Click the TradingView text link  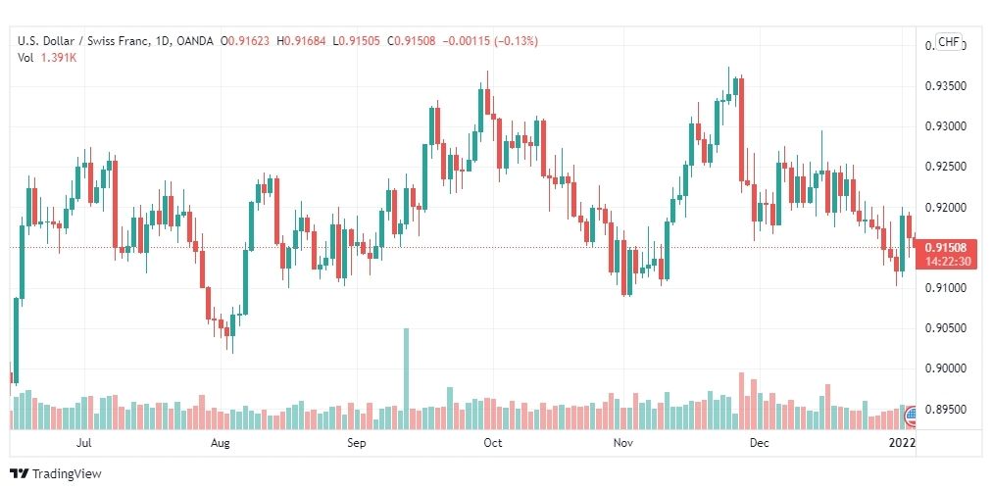click(x=67, y=474)
